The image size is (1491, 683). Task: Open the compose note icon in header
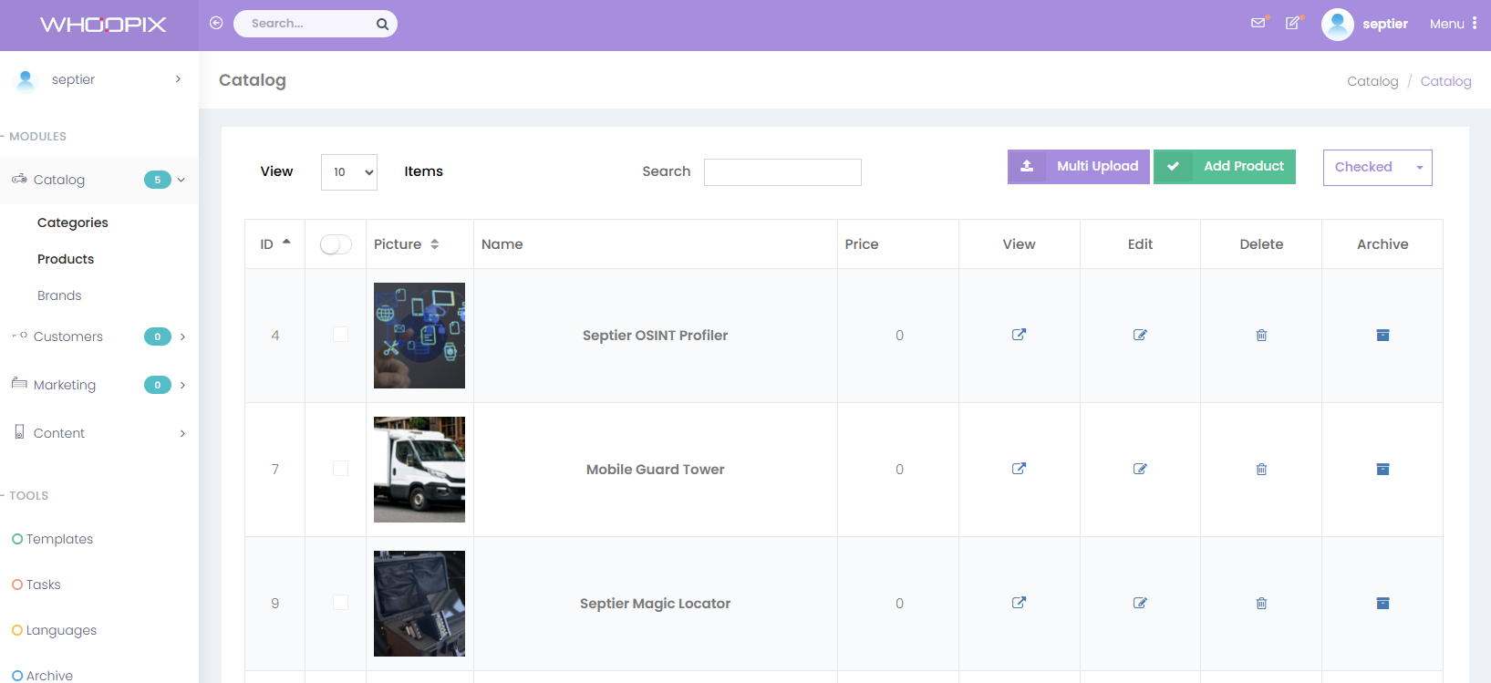1293,23
